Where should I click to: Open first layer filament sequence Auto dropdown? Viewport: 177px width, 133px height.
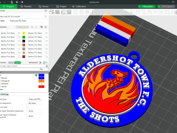coord(34,111)
